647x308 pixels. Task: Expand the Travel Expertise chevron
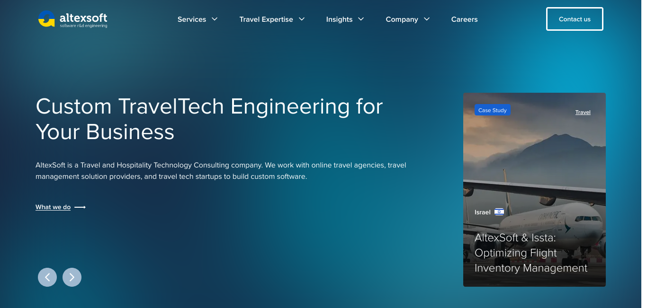click(x=302, y=19)
